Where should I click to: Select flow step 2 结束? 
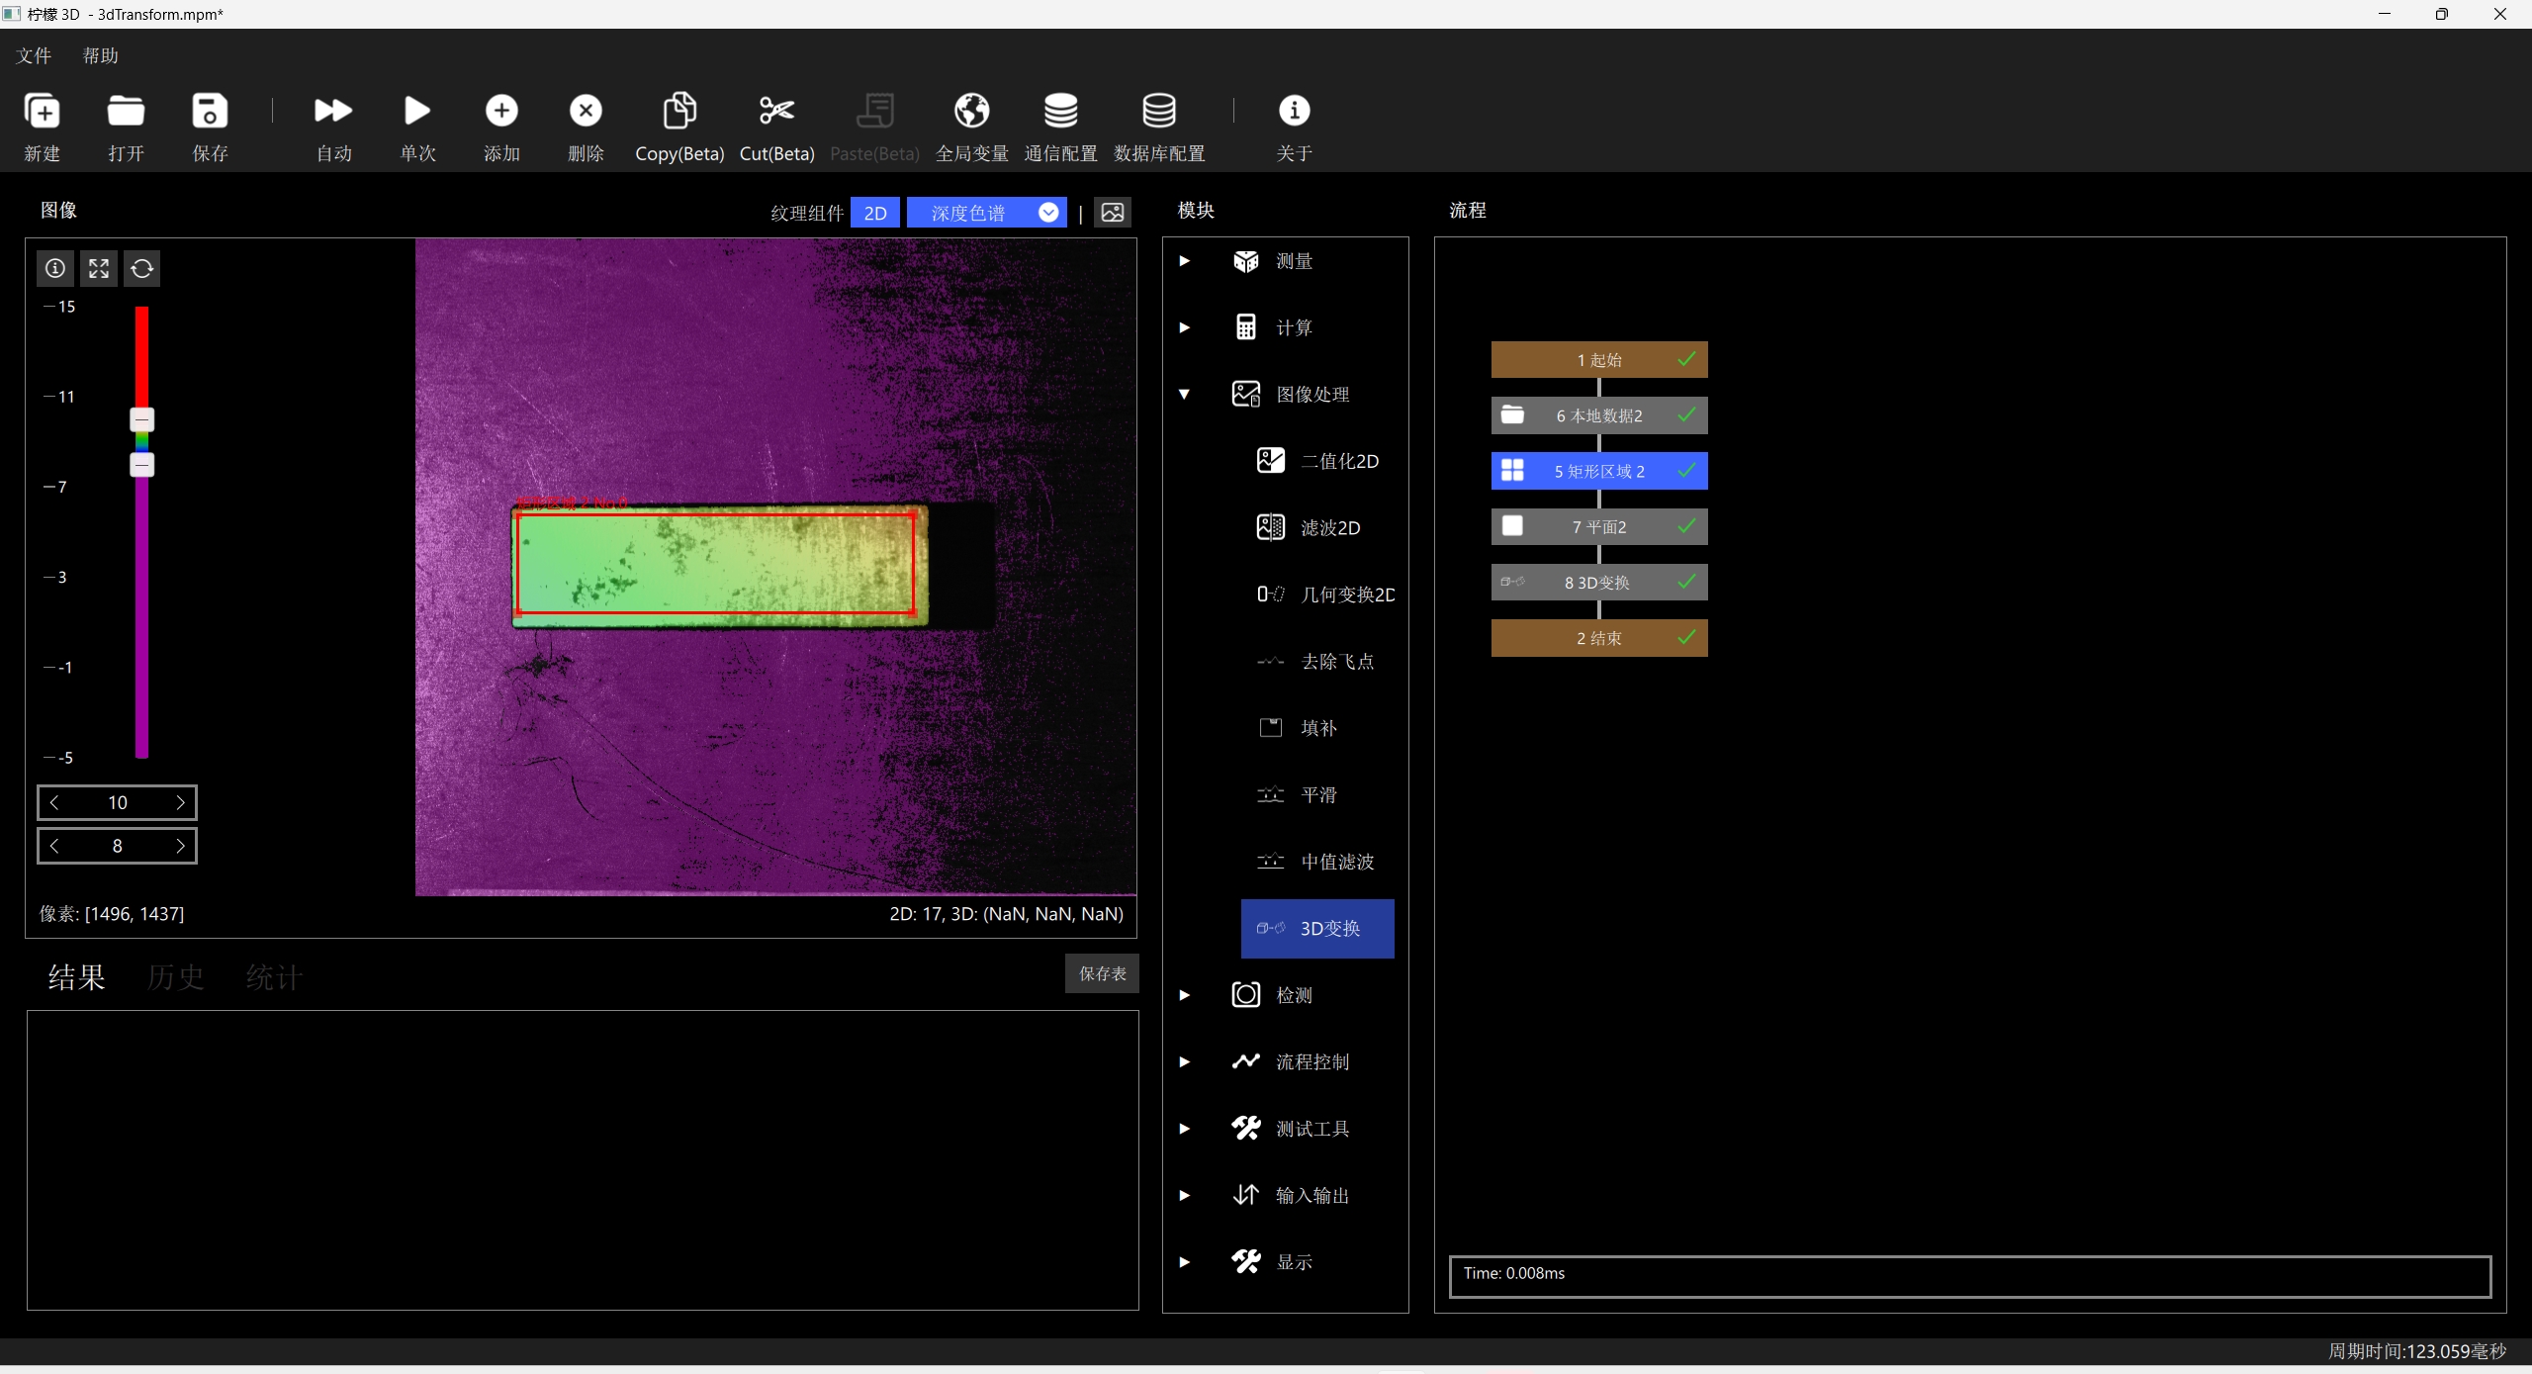(x=1599, y=638)
